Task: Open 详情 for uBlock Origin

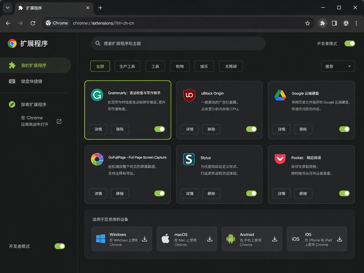Action: click(x=190, y=129)
